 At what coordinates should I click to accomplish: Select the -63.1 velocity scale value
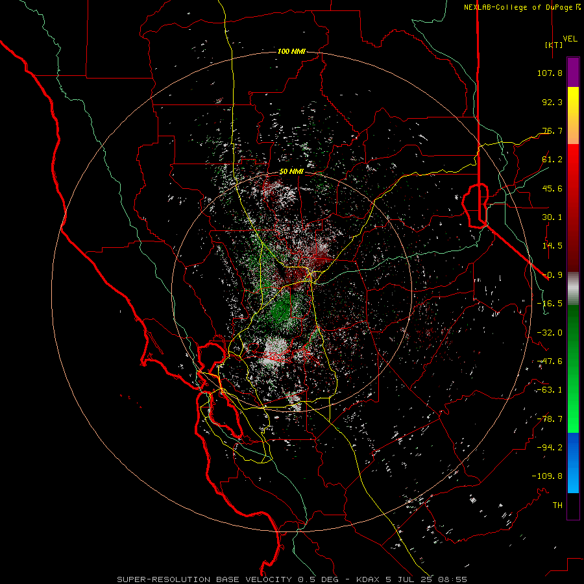coord(550,390)
